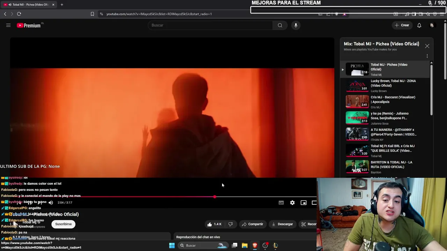Click the browser address bar URL

pyautogui.click(x=159, y=14)
